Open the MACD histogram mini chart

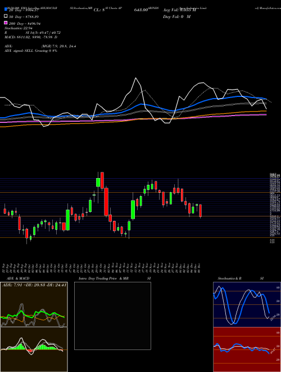click(34, 349)
